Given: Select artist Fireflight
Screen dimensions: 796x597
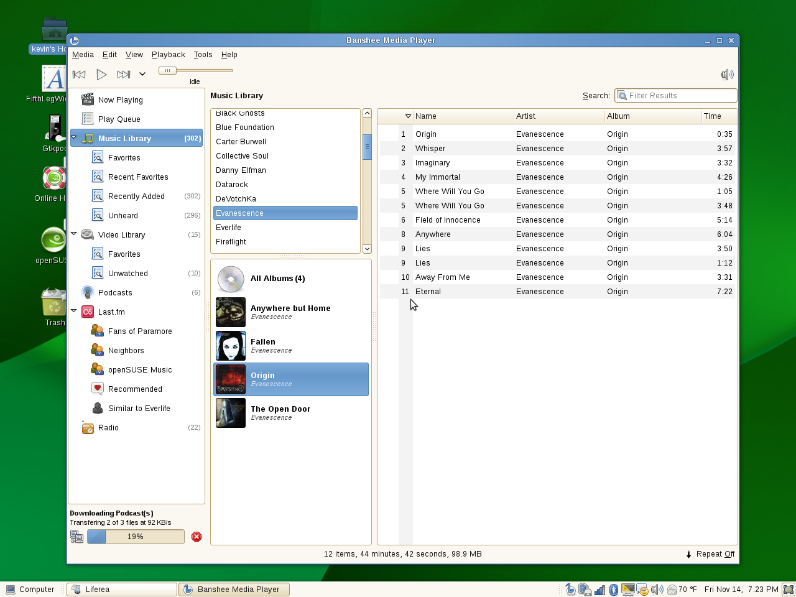Looking at the screenshot, I should [285, 242].
